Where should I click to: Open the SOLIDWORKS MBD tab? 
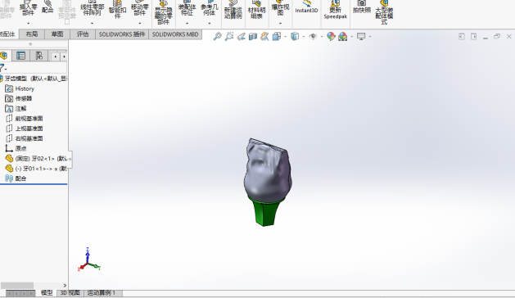click(175, 34)
